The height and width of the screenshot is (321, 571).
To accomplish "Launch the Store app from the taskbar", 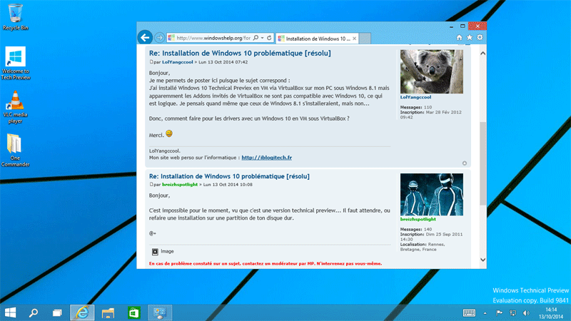I will (133, 312).
